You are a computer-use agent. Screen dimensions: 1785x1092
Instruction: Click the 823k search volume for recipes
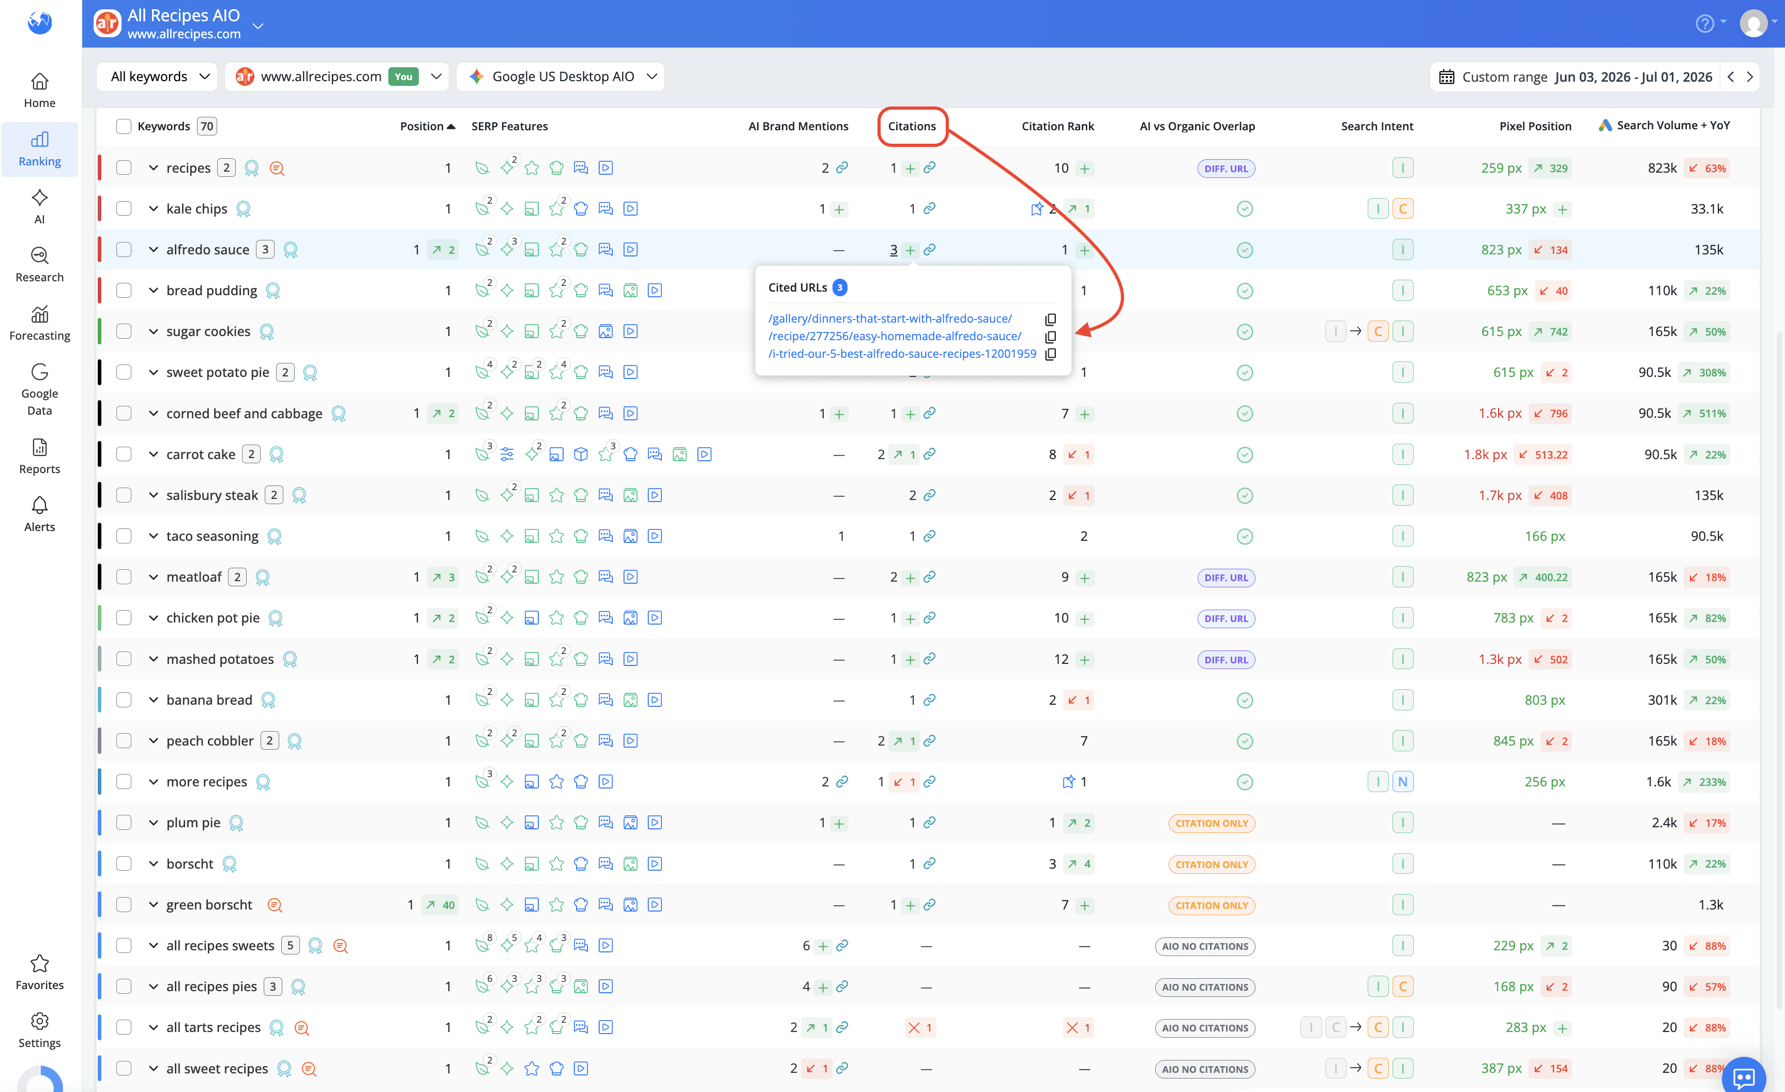1662,168
